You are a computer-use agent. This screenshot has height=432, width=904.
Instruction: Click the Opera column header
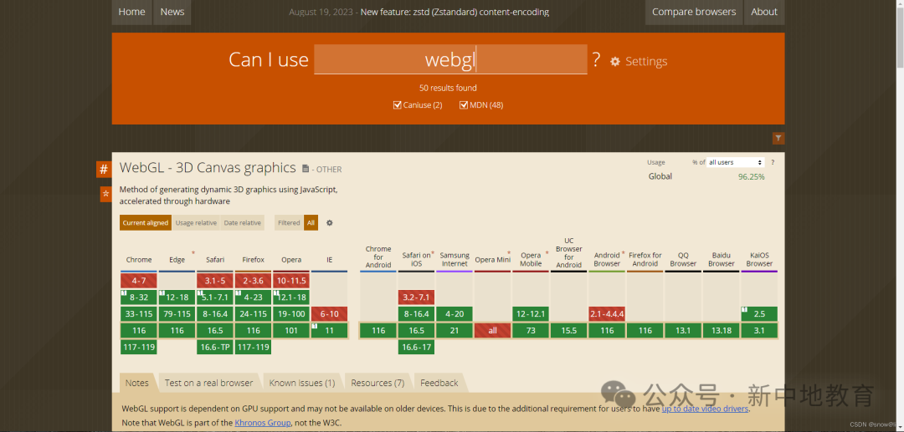click(x=291, y=260)
